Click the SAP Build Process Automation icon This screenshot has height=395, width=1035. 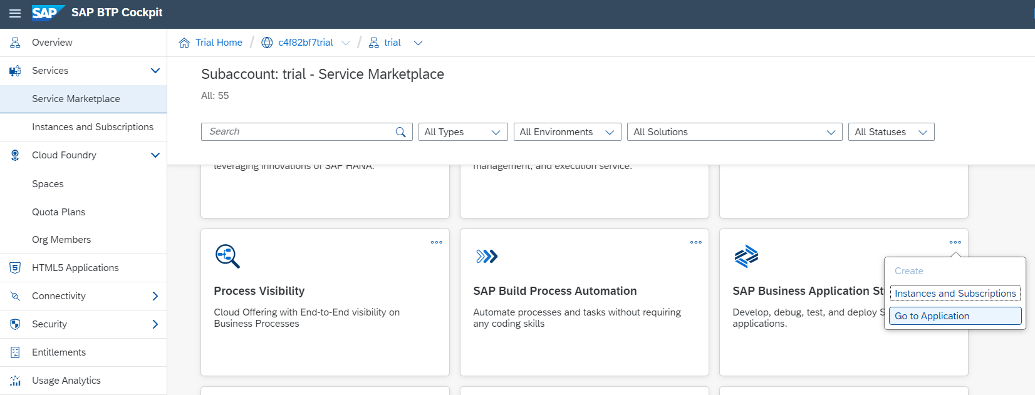[x=487, y=256]
